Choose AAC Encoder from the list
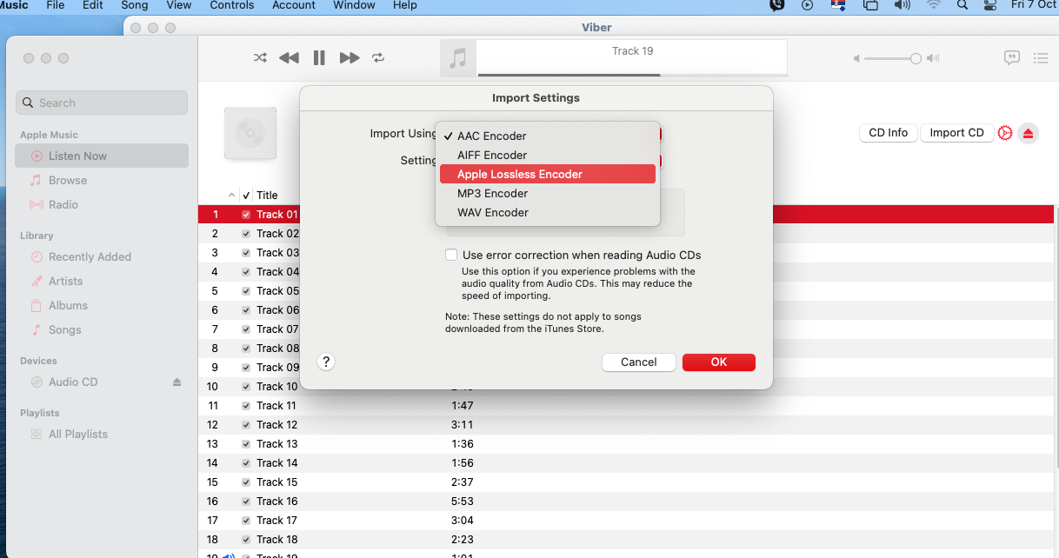Screen dimensions: 1059x558 pyautogui.click(x=548, y=136)
